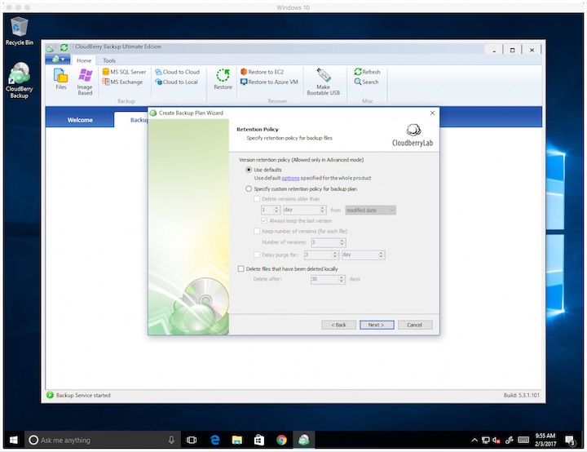Toggle Always keep the last version
Viewport: 587px width, 452px height.
[264, 220]
